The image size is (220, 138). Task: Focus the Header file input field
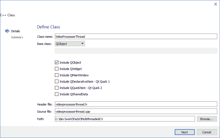click(x=136, y=104)
